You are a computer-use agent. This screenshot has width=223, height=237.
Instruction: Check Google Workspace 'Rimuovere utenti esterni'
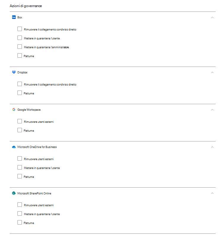[x=20, y=121]
